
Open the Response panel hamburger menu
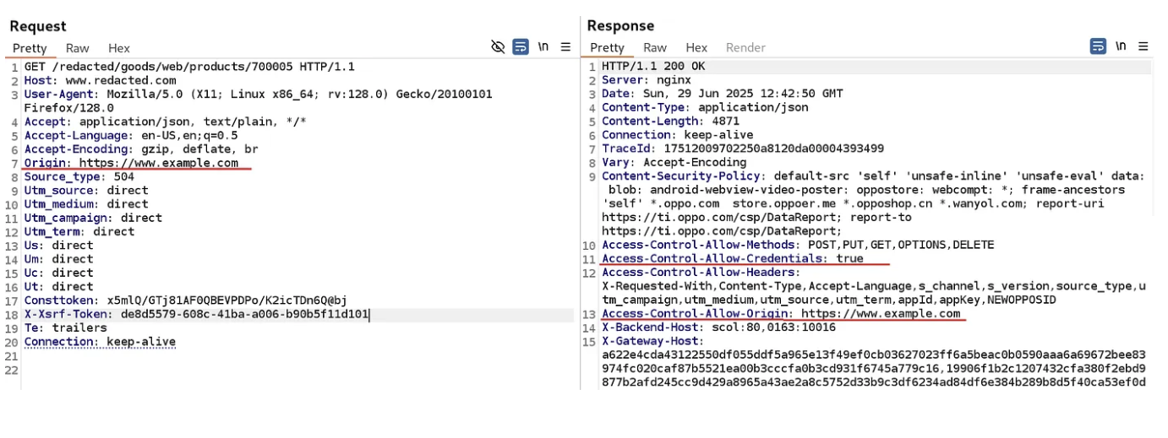click(x=1143, y=46)
